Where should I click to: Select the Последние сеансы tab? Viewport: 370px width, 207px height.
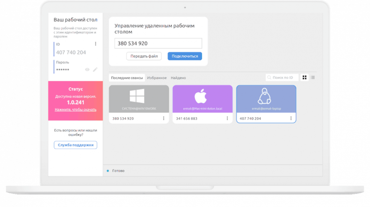pos(127,78)
